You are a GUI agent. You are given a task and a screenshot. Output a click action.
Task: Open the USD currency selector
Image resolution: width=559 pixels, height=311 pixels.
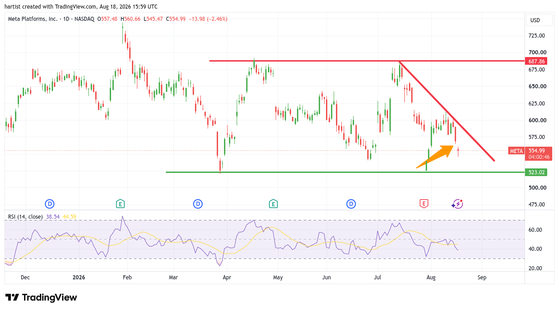(x=539, y=20)
